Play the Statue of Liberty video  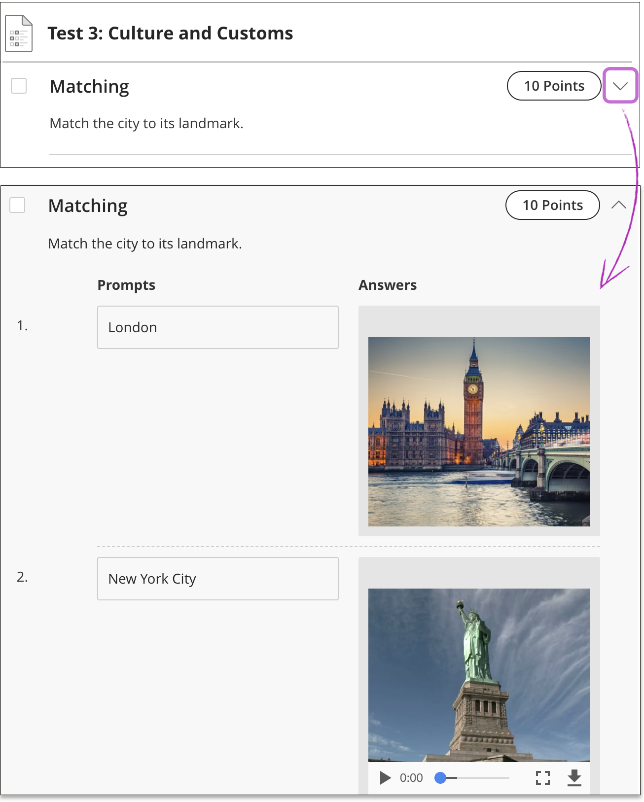385,778
